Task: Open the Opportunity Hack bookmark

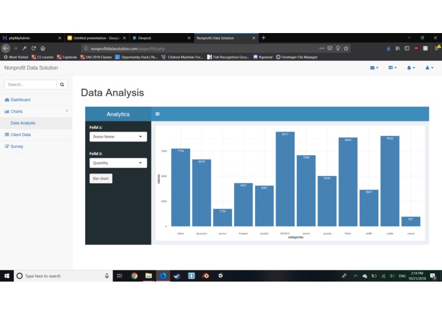Action: pos(136,57)
